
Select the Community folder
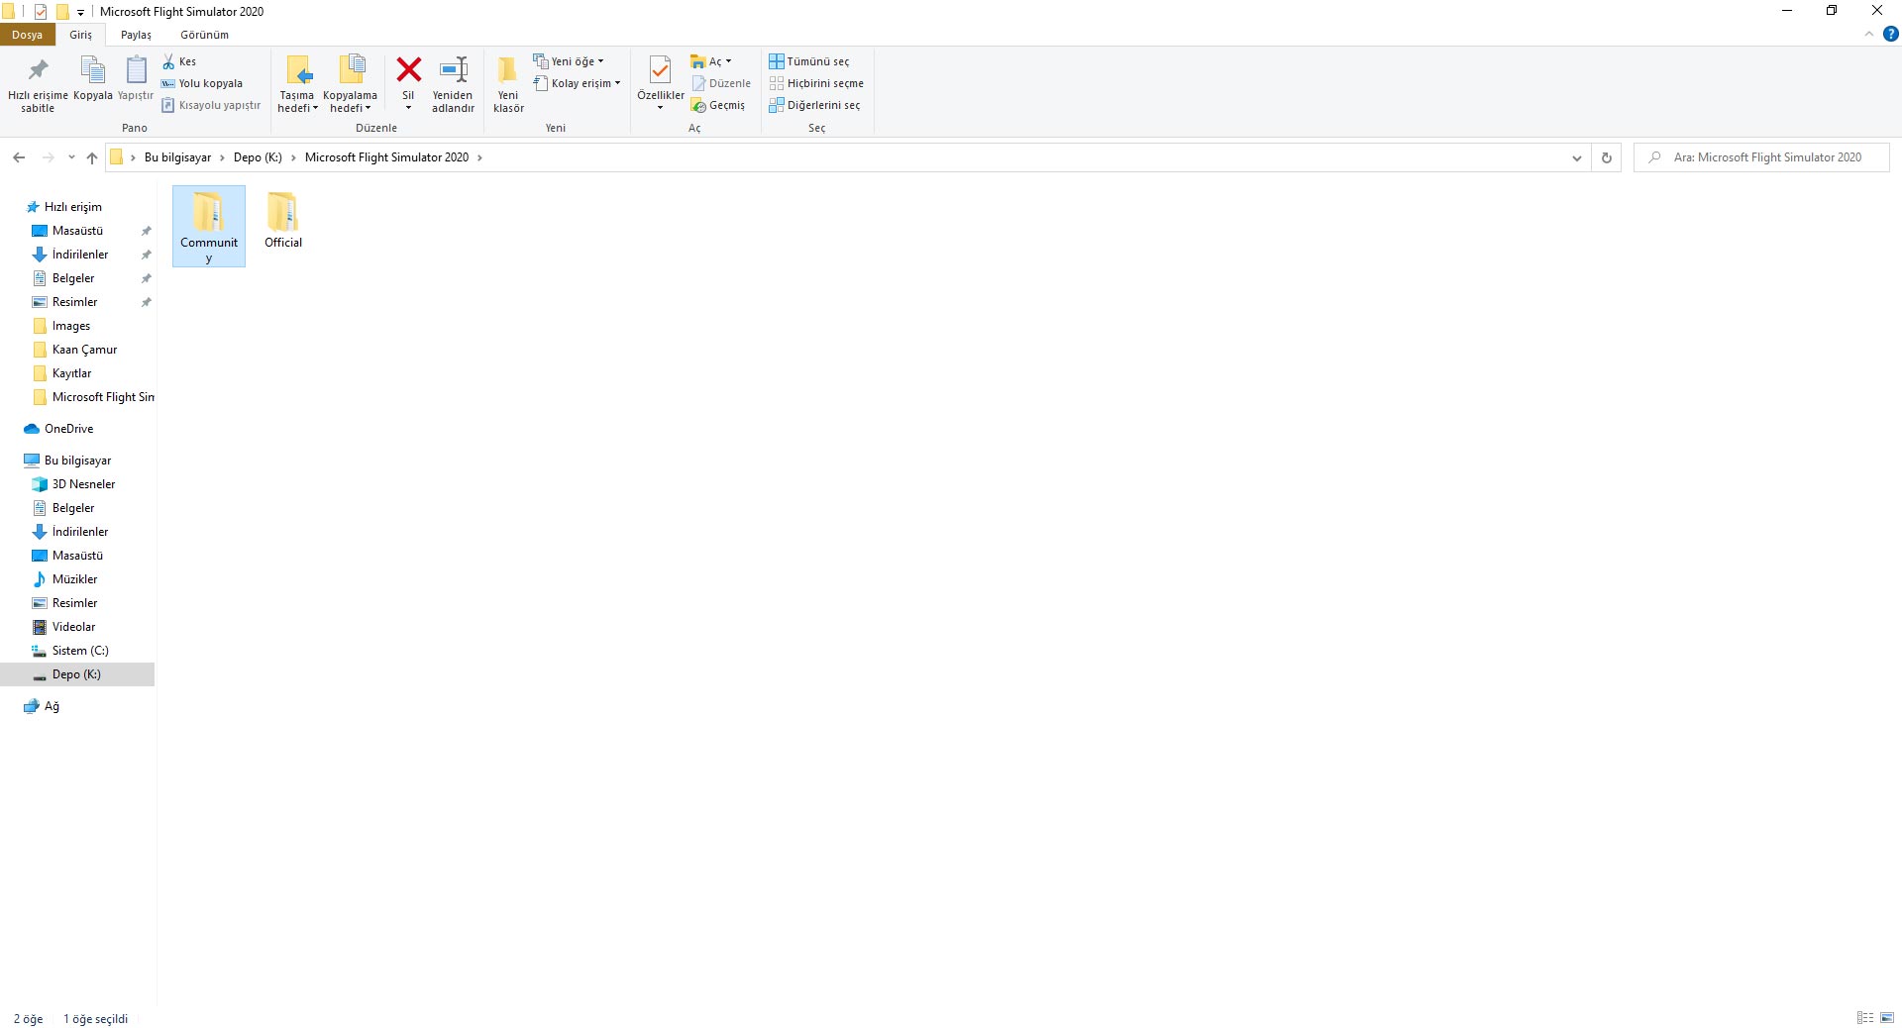pyautogui.click(x=209, y=226)
